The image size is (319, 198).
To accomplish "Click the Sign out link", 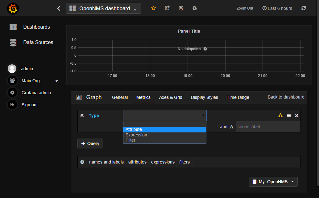I will 30,105.
